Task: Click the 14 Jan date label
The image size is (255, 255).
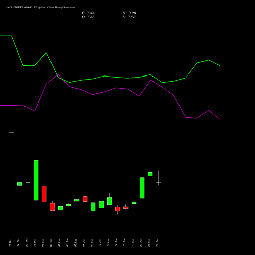Action: pos(116,243)
